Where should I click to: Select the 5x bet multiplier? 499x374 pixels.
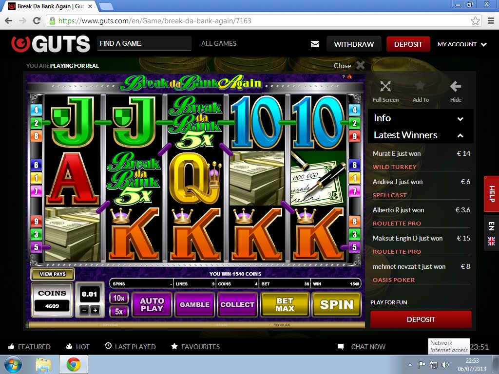click(119, 311)
